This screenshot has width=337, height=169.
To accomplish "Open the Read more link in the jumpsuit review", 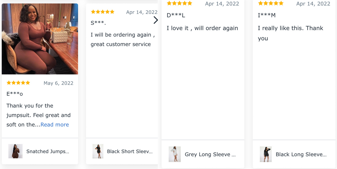I will click(55, 125).
